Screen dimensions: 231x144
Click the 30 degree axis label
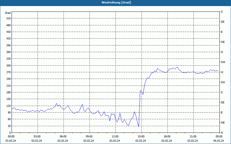tap(9, 126)
